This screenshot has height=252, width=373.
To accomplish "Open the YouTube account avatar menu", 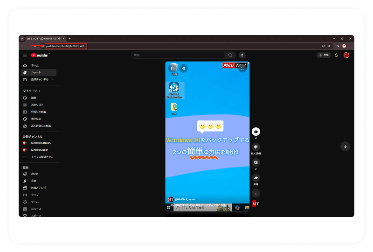I will pyautogui.click(x=346, y=55).
